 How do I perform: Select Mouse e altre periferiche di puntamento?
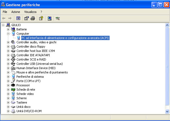tap(42, 72)
